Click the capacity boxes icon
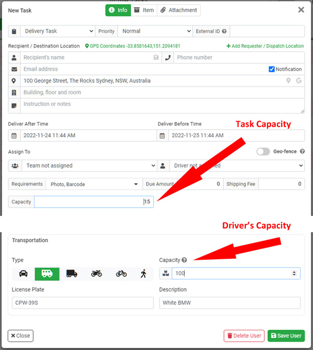313x350 pixels. tap(166, 273)
